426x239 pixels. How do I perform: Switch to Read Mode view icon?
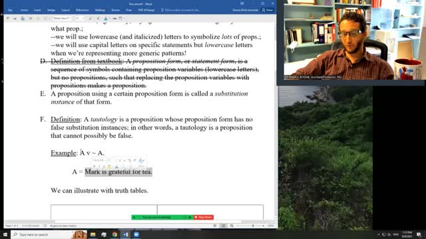(x=215, y=226)
